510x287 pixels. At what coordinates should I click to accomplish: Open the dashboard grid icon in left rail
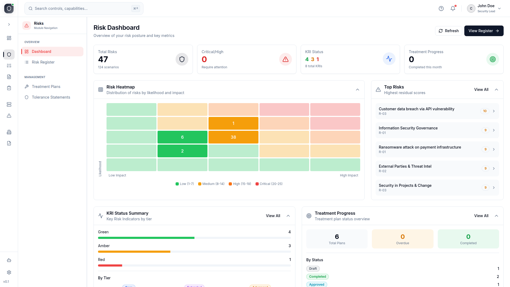9,38
